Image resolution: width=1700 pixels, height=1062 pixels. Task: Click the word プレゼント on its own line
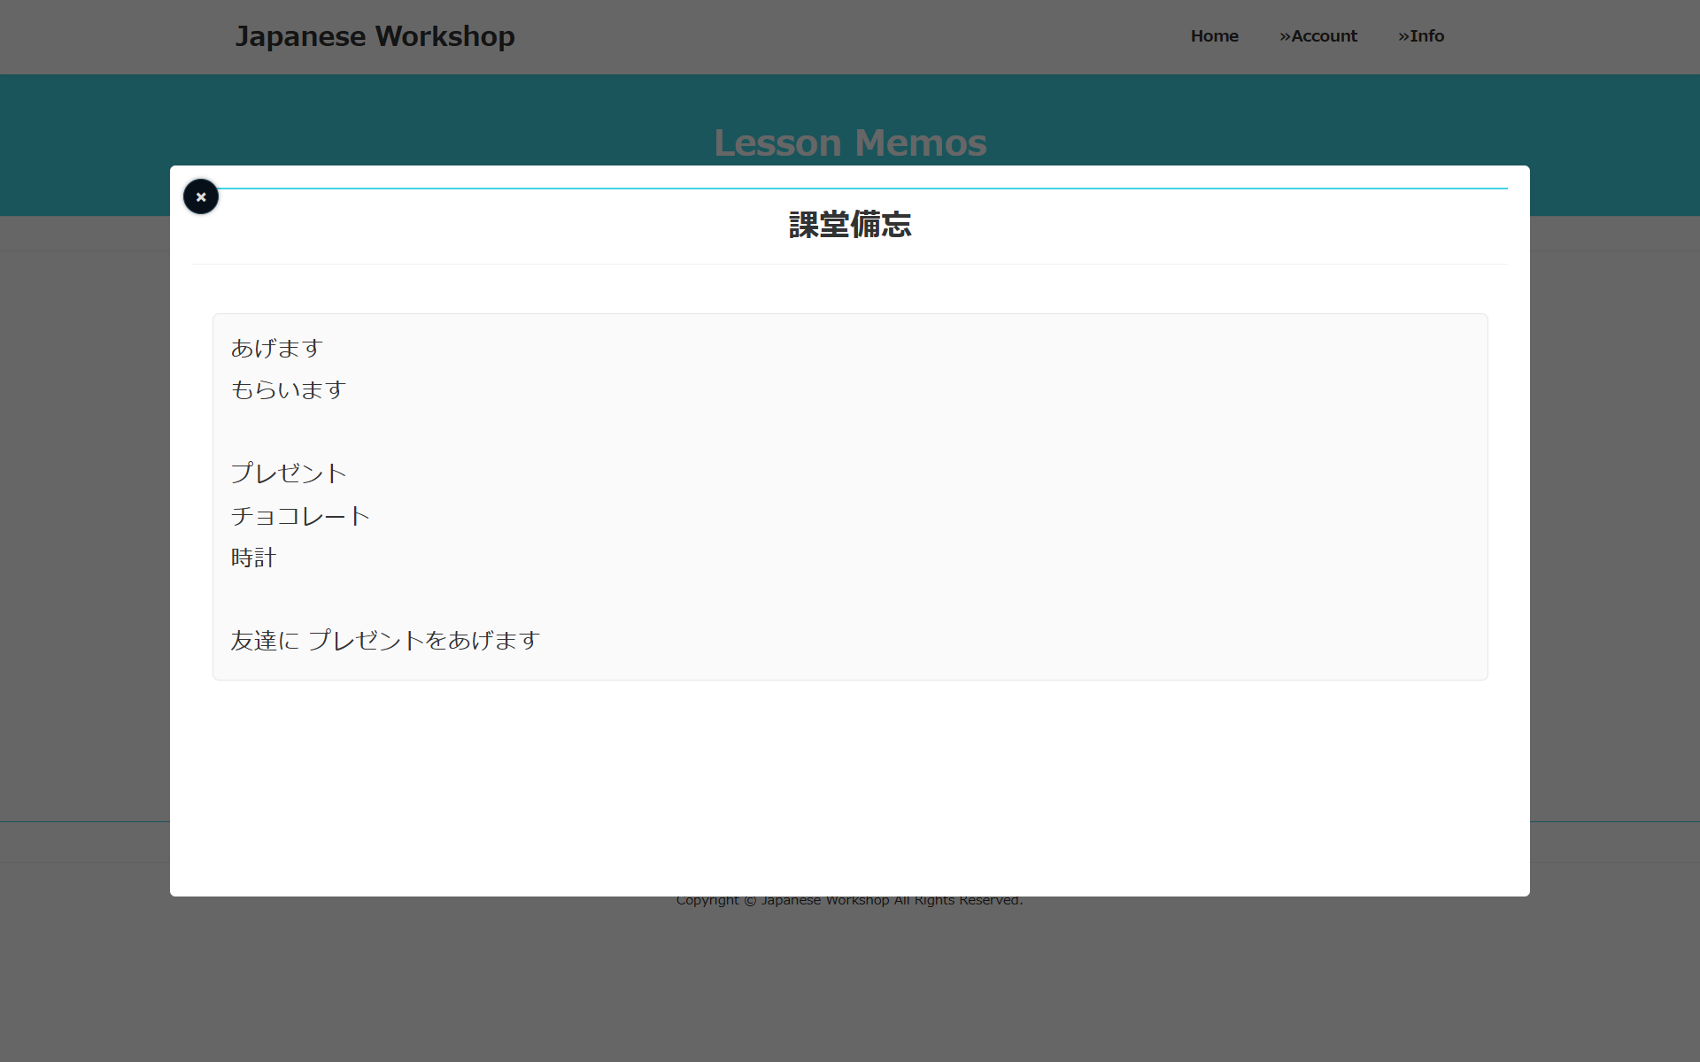click(x=288, y=473)
